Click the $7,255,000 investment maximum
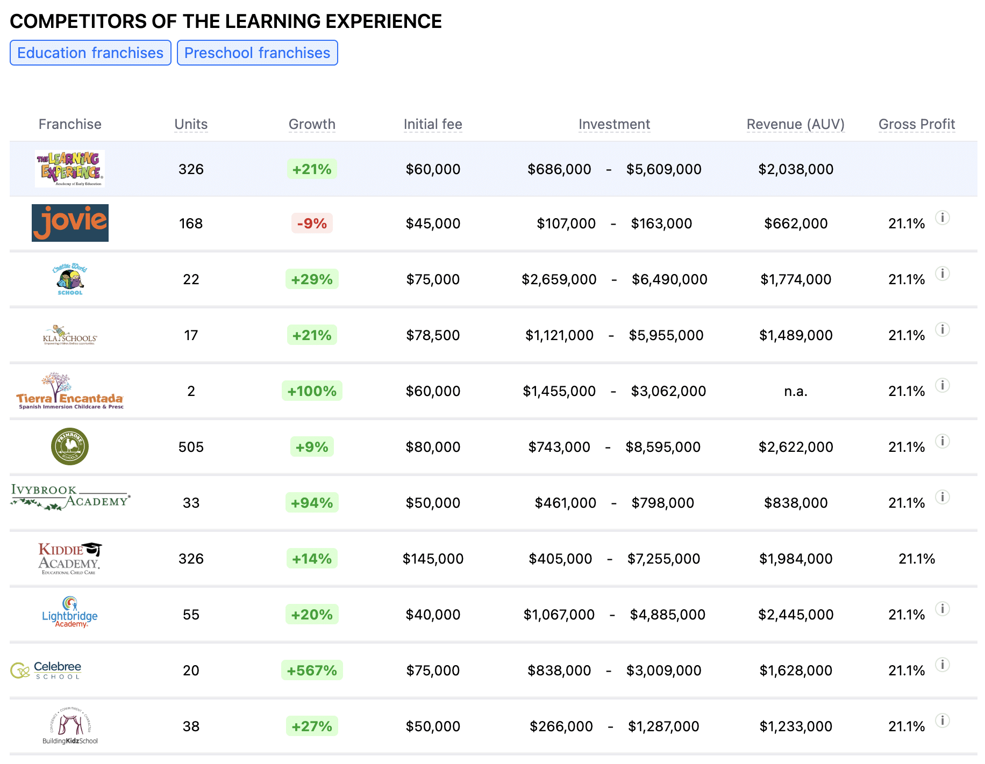This screenshot has height=764, width=985. click(663, 558)
